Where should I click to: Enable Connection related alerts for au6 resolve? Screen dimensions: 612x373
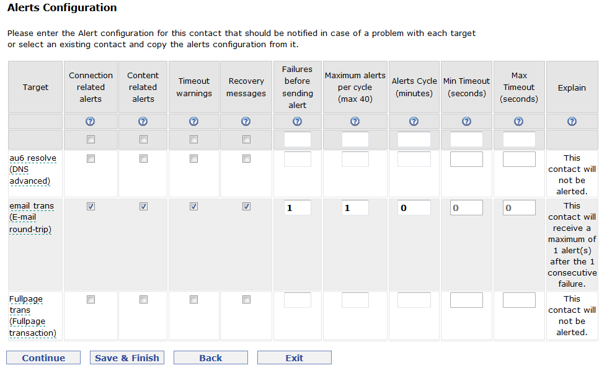91,159
